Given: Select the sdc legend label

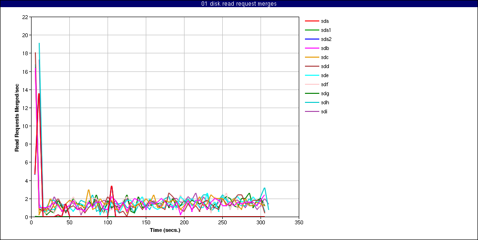Looking at the screenshot, I should (325, 58).
